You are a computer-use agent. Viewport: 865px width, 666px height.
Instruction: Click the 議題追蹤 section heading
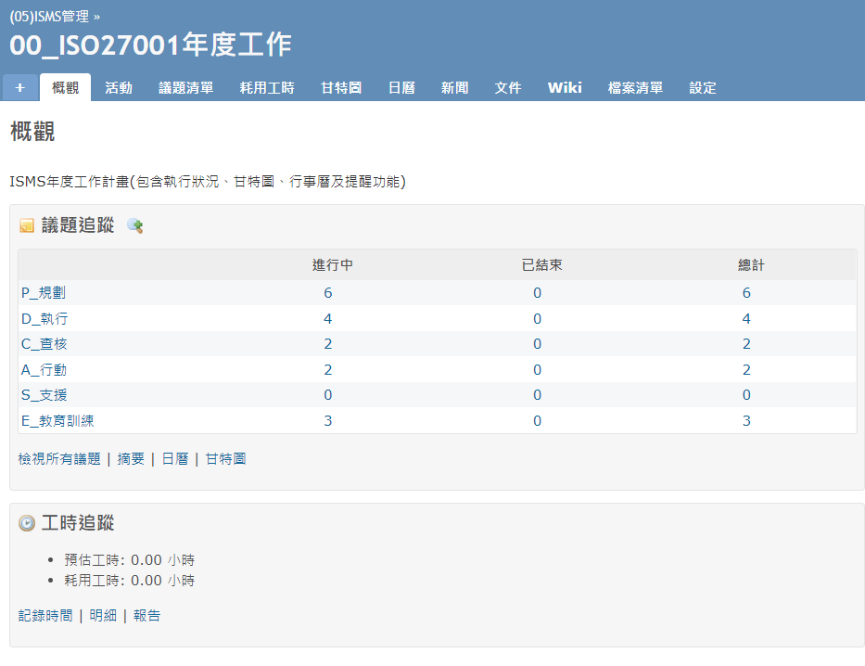(78, 225)
